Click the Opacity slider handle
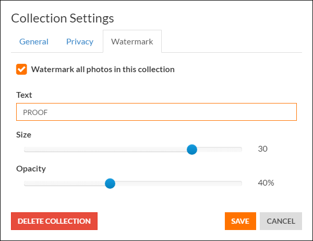The image size is (313, 241). click(x=110, y=183)
